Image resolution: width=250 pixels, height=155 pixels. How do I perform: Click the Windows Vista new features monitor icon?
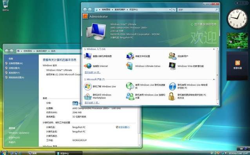[x=172, y=66]
